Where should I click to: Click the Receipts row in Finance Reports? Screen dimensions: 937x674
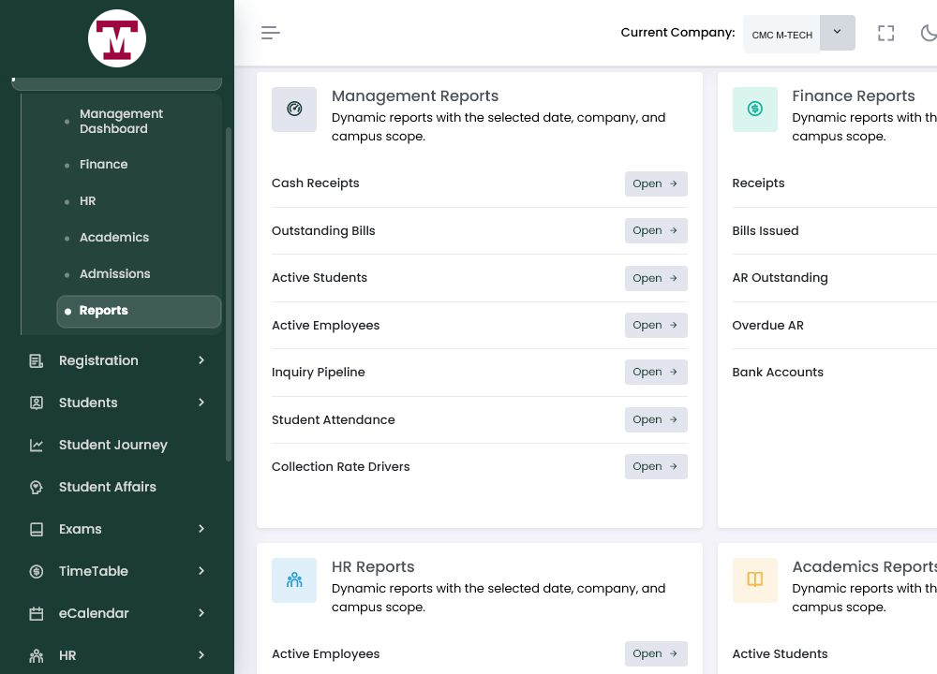[x=758, y=183]
